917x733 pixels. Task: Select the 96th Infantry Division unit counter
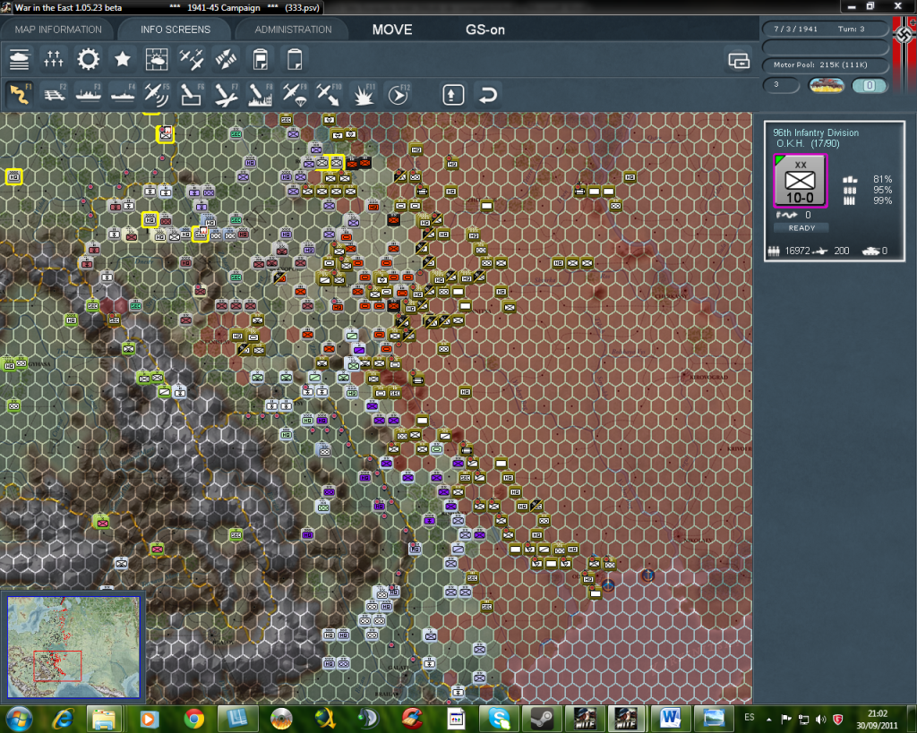800,181
